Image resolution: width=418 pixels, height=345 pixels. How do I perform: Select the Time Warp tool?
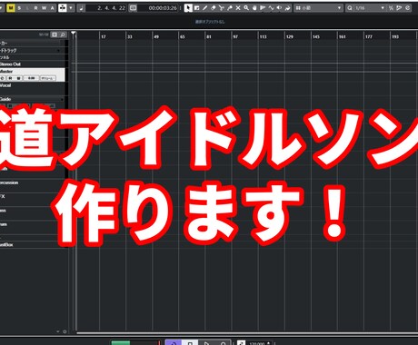coord(263,8)
